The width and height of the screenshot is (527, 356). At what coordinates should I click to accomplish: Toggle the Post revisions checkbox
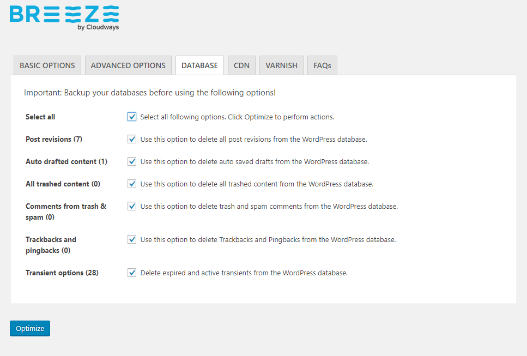132,139
